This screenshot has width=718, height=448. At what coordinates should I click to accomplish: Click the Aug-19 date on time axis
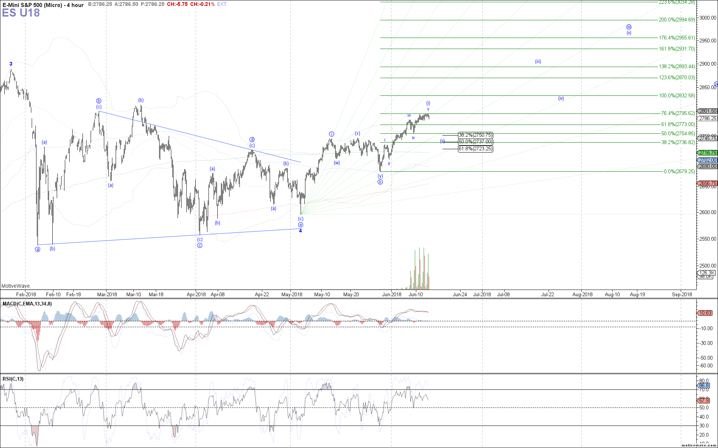(x=637, y=294)
